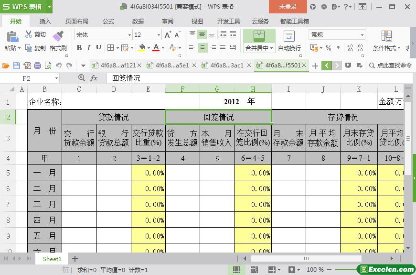The height and width of the screenshot is (275, 416).
Task: Click the Merge and Center (合并居中) icon
Action: (x=259, y=36)
